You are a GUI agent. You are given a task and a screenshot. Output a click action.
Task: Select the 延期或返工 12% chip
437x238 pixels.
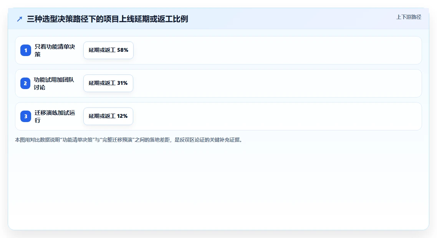(x=108, y=116)
